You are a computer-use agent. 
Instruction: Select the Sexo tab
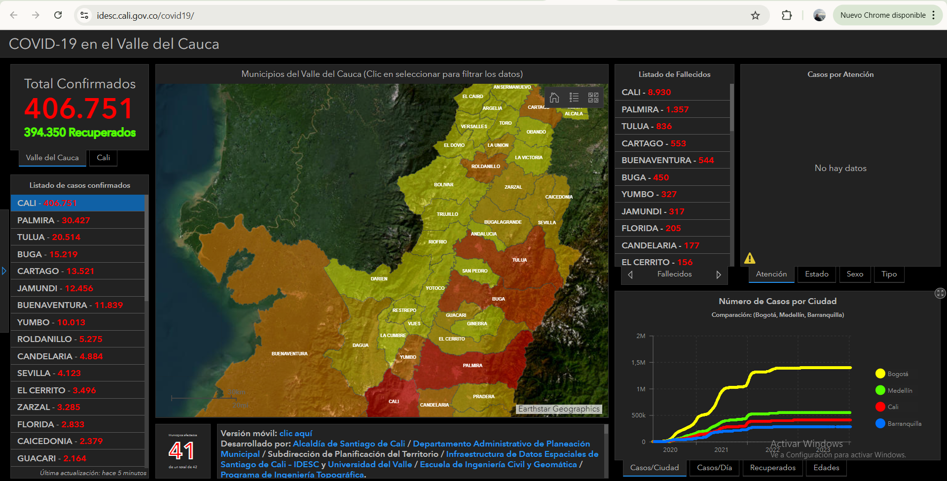(855, 274)
